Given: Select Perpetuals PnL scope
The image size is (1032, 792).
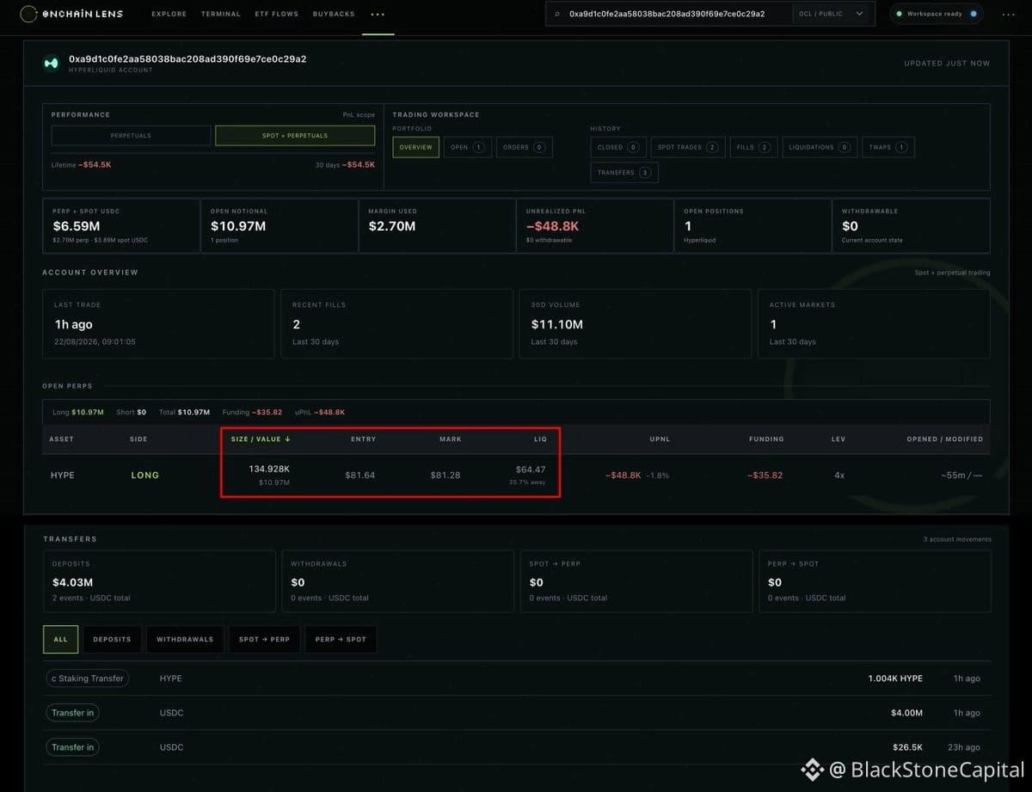Looking at the screenshot, I should coord(131,136).
